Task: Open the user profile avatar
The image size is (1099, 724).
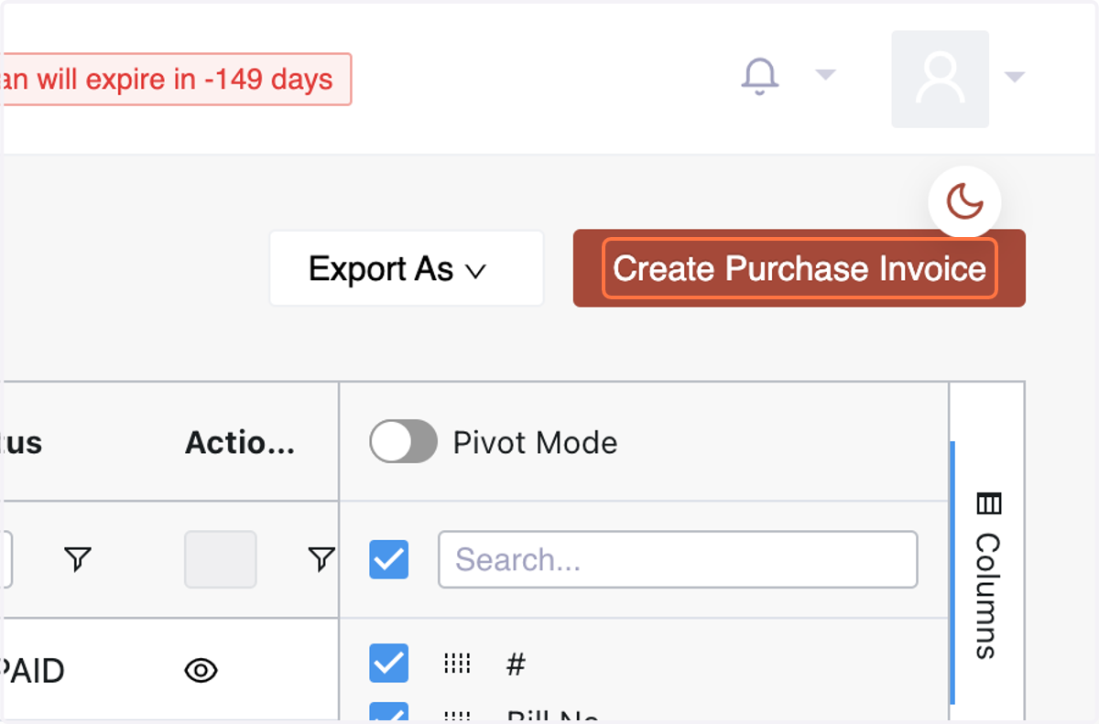Action: (940, 79)
